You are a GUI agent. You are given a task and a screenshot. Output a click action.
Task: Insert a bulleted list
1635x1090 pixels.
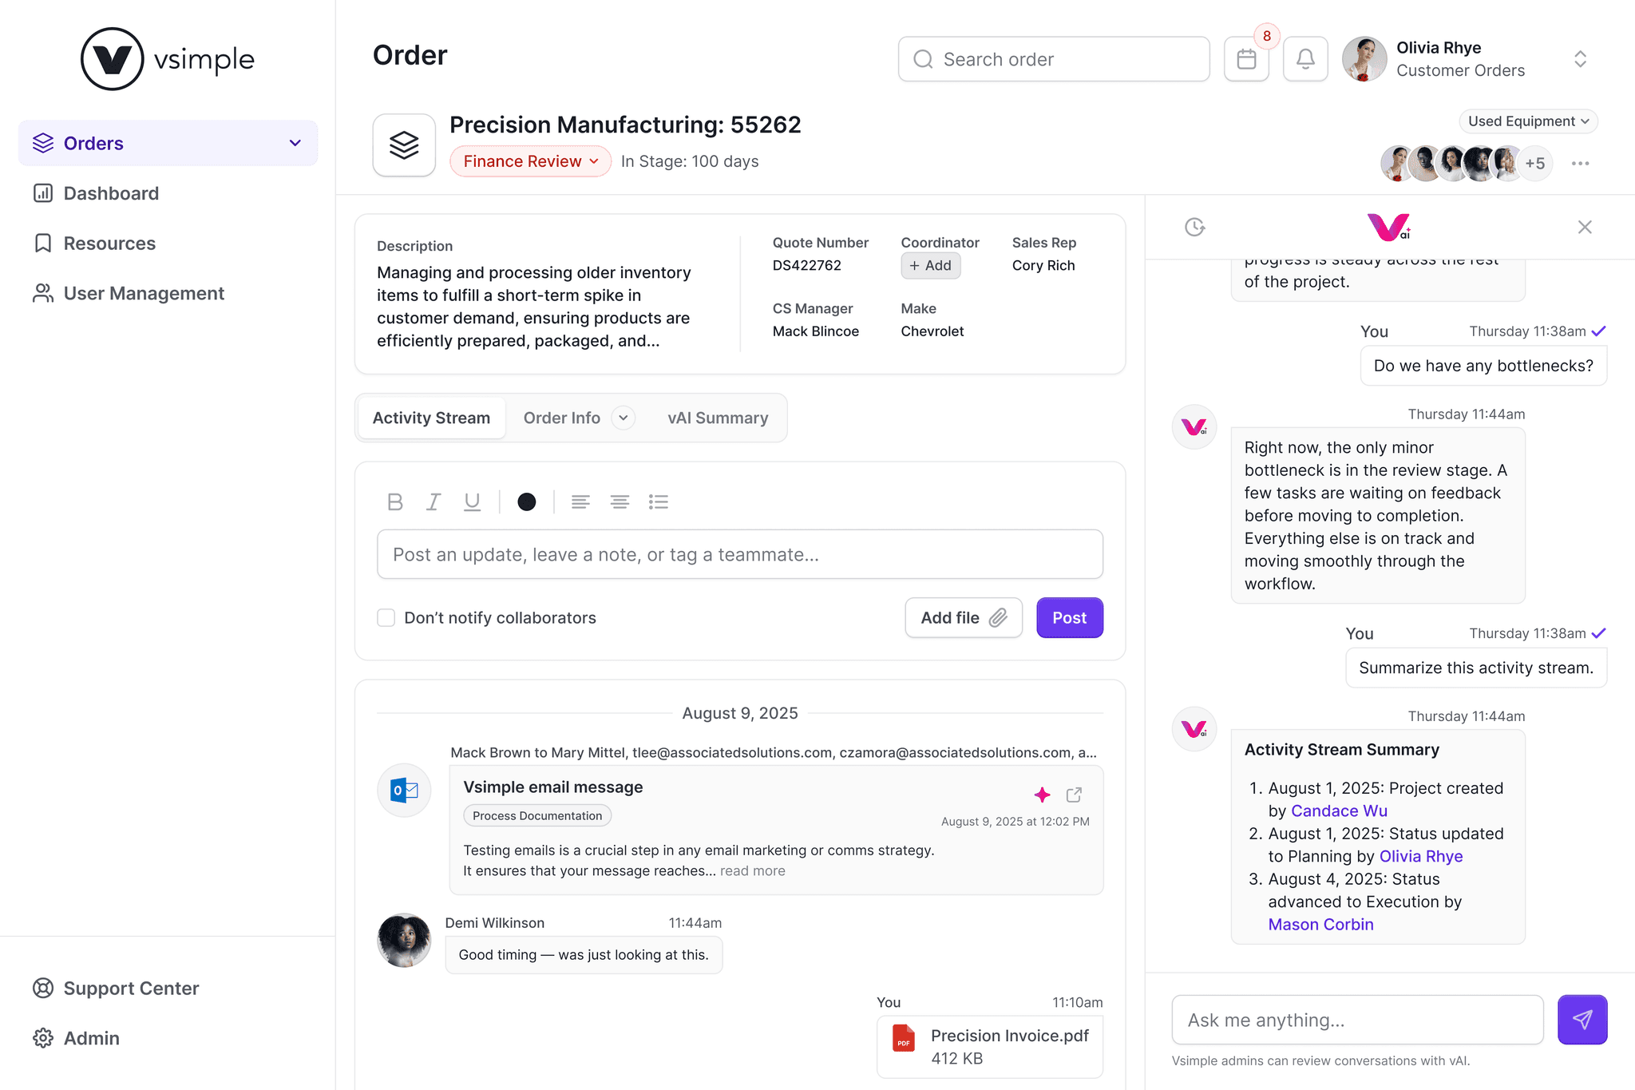coord(659,501)
